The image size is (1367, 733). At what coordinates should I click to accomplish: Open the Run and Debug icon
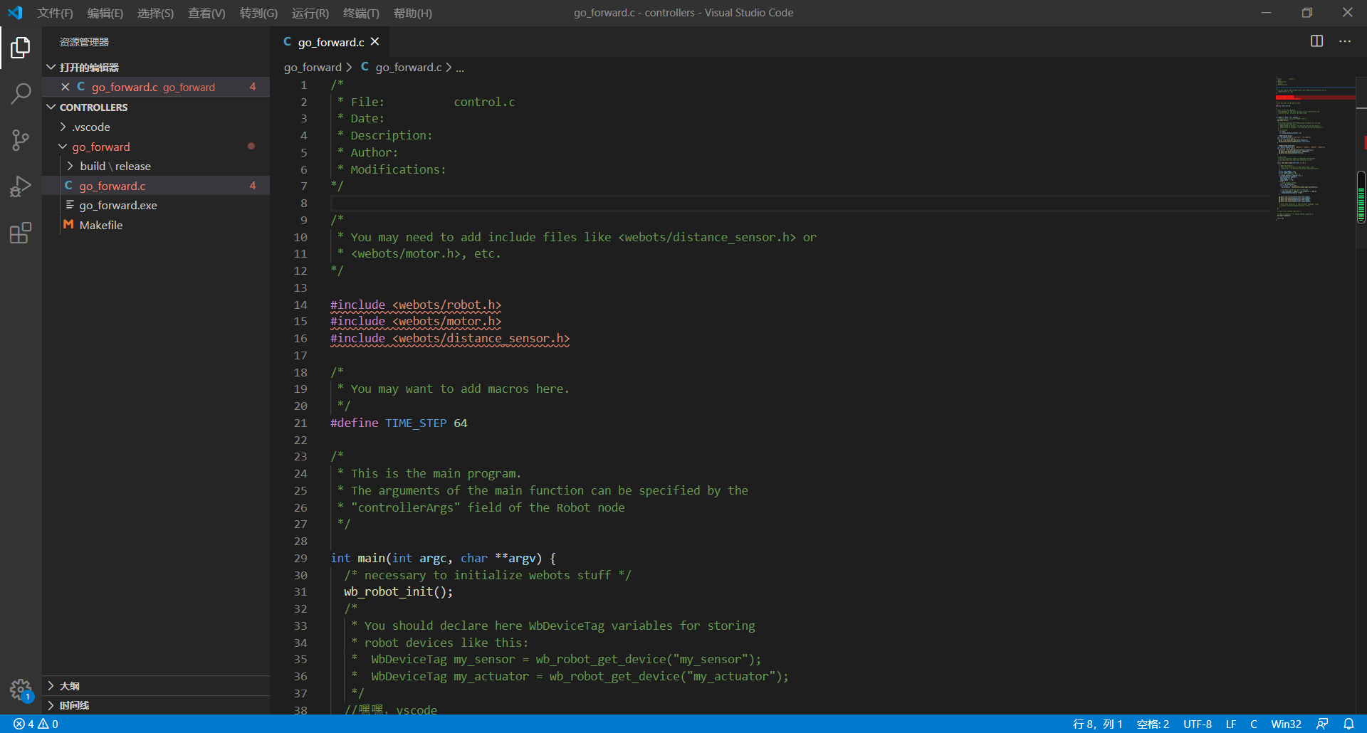point(21,186)
